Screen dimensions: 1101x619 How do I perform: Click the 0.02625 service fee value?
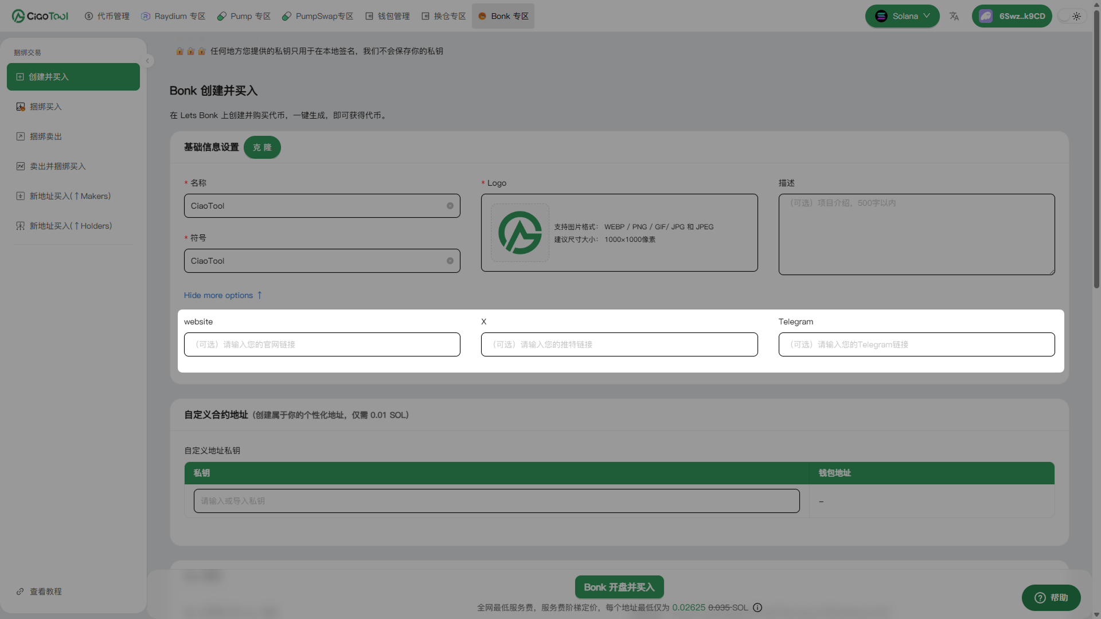(x=689, y=608)
